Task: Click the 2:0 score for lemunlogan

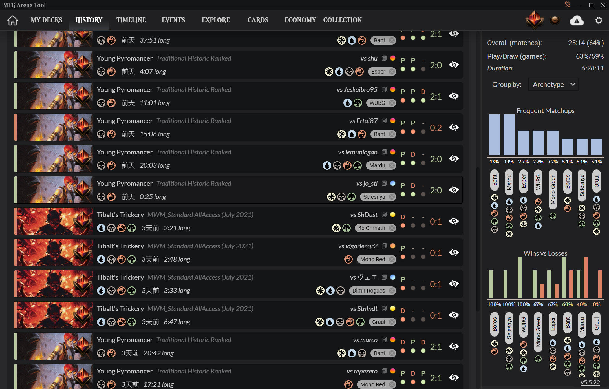Action: [436, 159]
